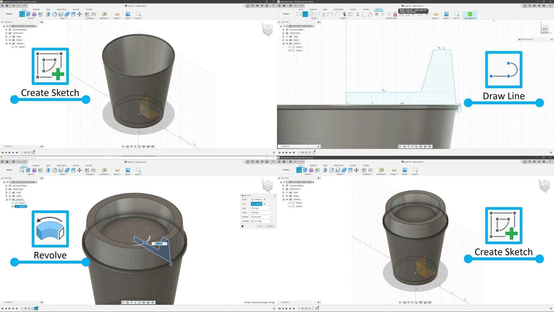Click Create Sketch tool in bottom-right window toolbar
The image size is (554, 312).
point(299,170)
